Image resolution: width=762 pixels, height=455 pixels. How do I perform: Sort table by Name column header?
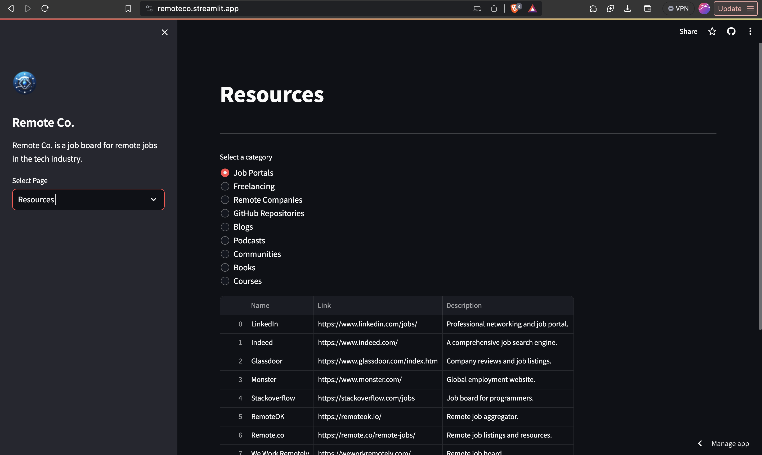point(260,305)
